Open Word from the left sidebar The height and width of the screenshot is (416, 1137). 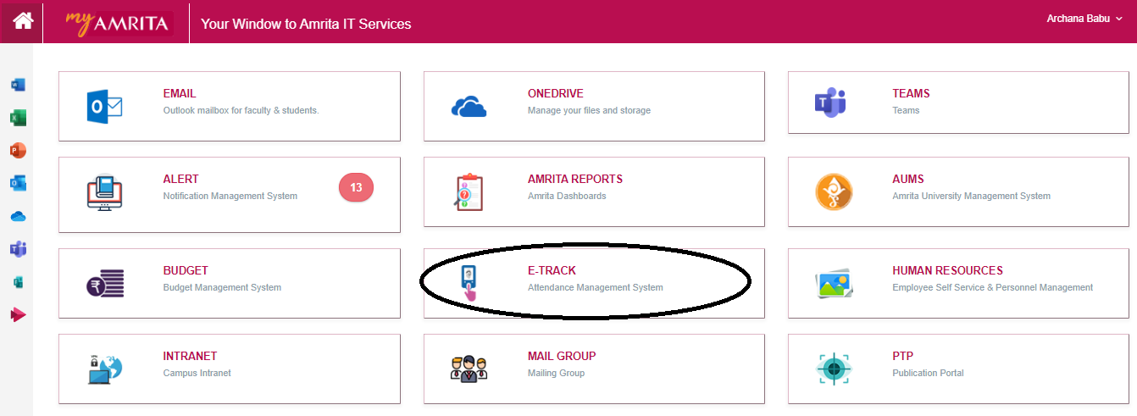click(x=18, y=85)
